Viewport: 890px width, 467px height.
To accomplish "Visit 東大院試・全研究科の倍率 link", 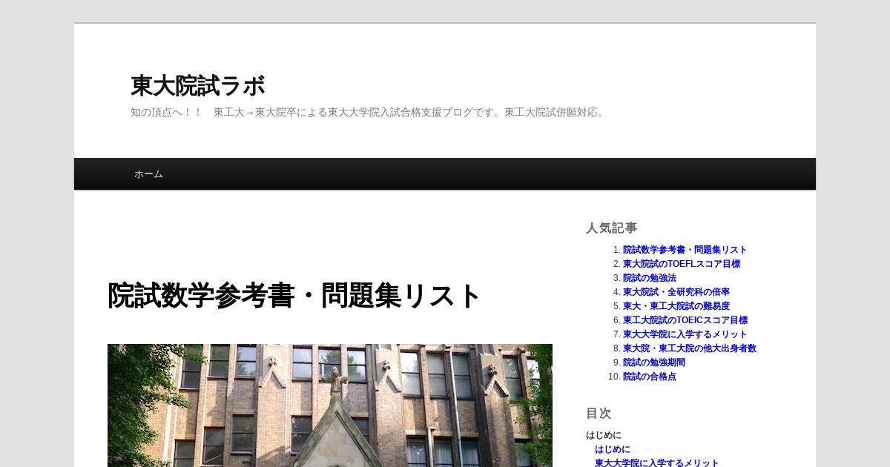I will pyautogui.click(x=676, y=292).
